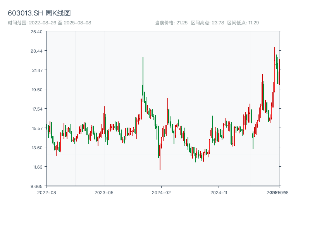This screenshot has width=310, height=232.
Task: Click y-axis value 9.665
Action: (x=36, y=186)
